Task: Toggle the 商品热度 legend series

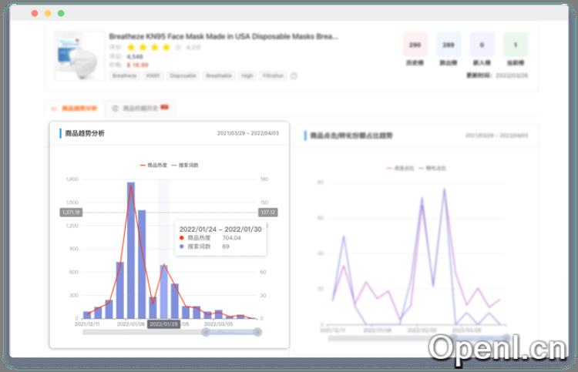Action: click(x=153, y=165)
